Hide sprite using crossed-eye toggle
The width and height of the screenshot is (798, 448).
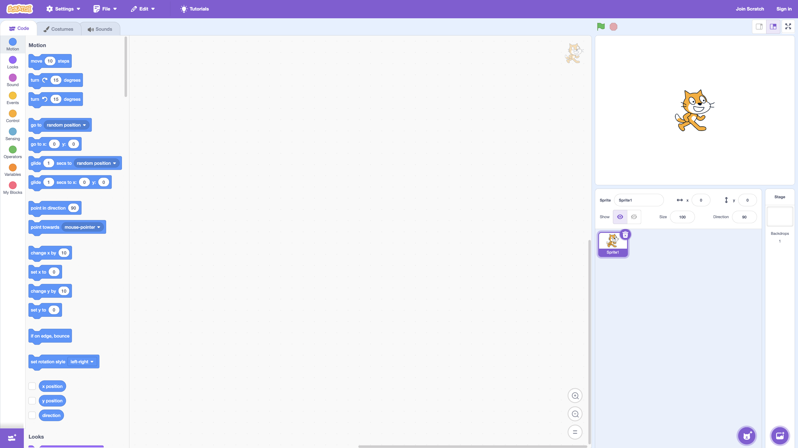pyautogui.click(x=634, y=217)
